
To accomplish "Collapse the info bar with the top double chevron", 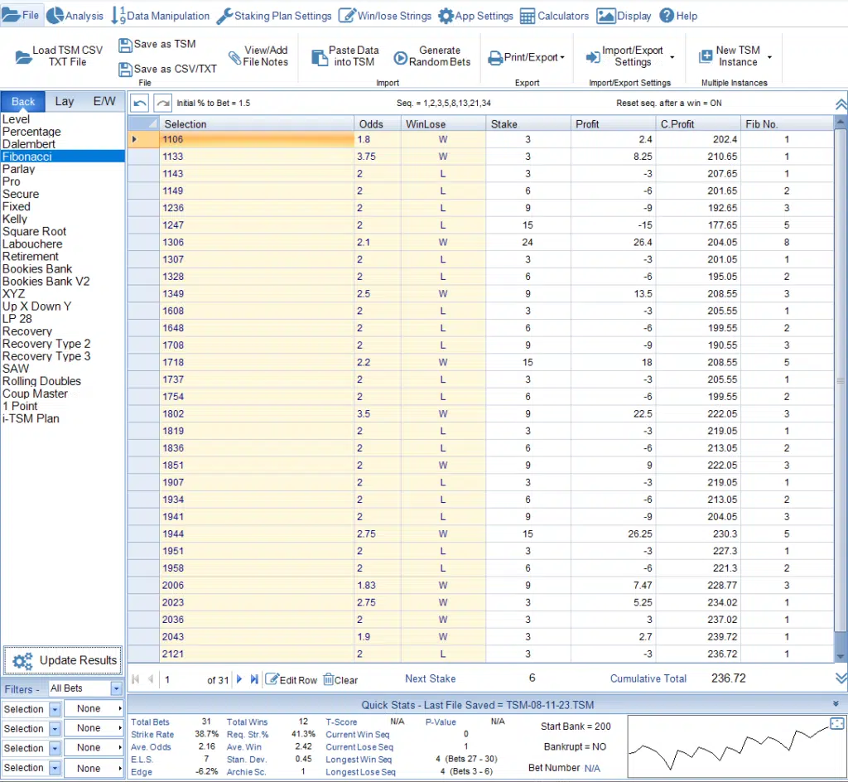I will point(841,104).
